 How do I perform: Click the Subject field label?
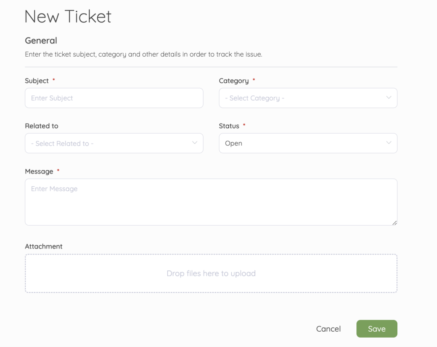pyautogui.click(x=37, y=81)
